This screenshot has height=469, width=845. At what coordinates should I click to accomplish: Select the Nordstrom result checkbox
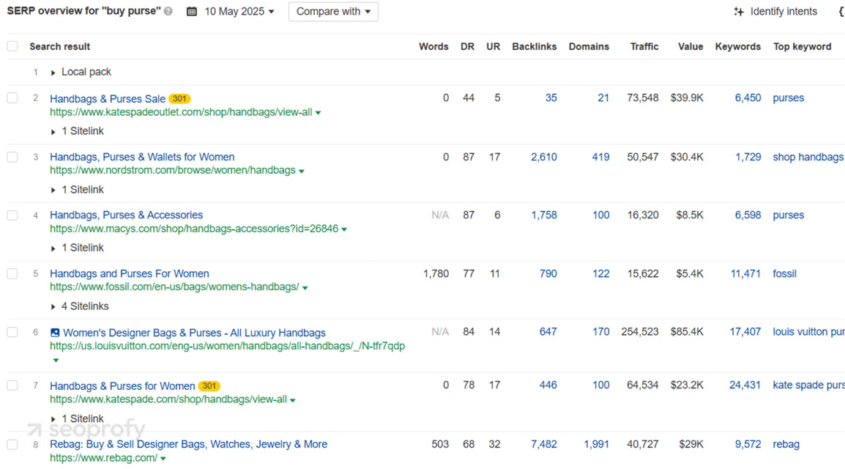pos(12,157)
